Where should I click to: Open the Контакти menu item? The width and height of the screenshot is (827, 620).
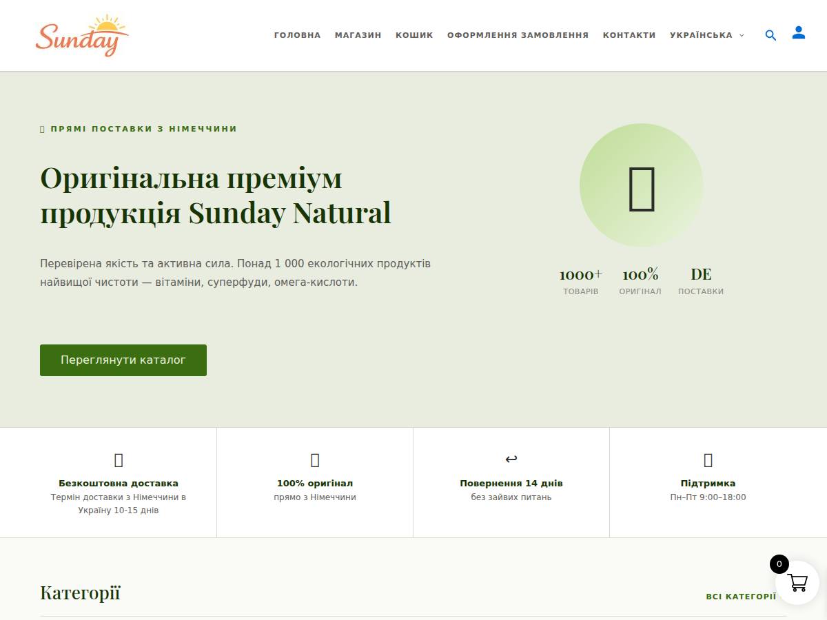pos(629,35)
